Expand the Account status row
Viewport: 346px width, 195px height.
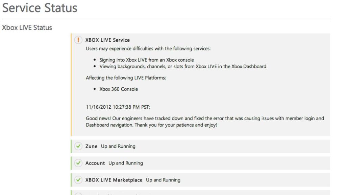coord(95,163)
